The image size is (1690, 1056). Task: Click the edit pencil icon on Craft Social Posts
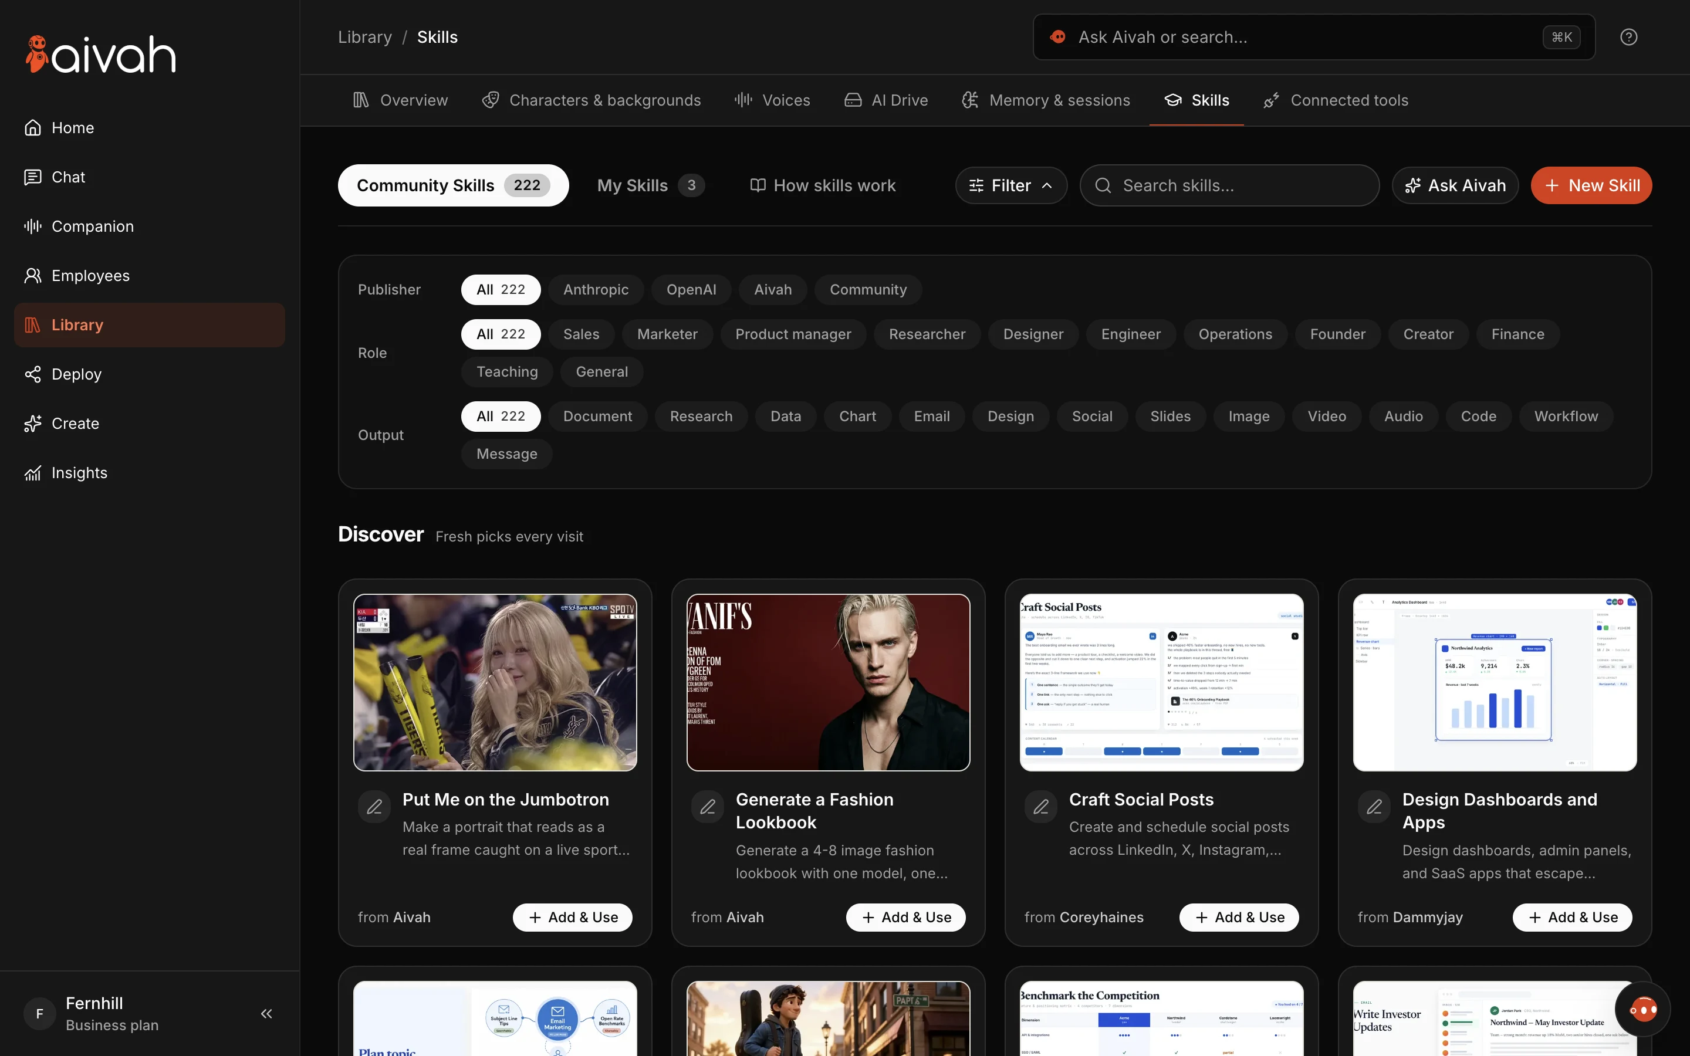(x=1040, y=807)
